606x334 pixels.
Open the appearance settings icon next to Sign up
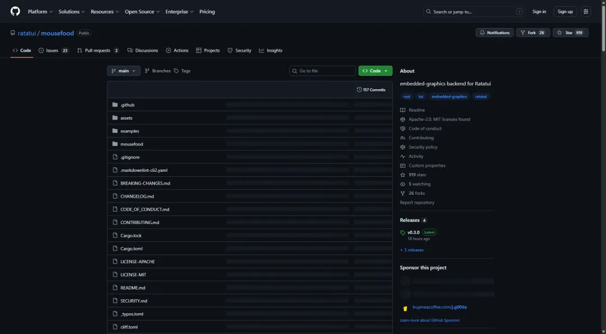coord(586,12)
